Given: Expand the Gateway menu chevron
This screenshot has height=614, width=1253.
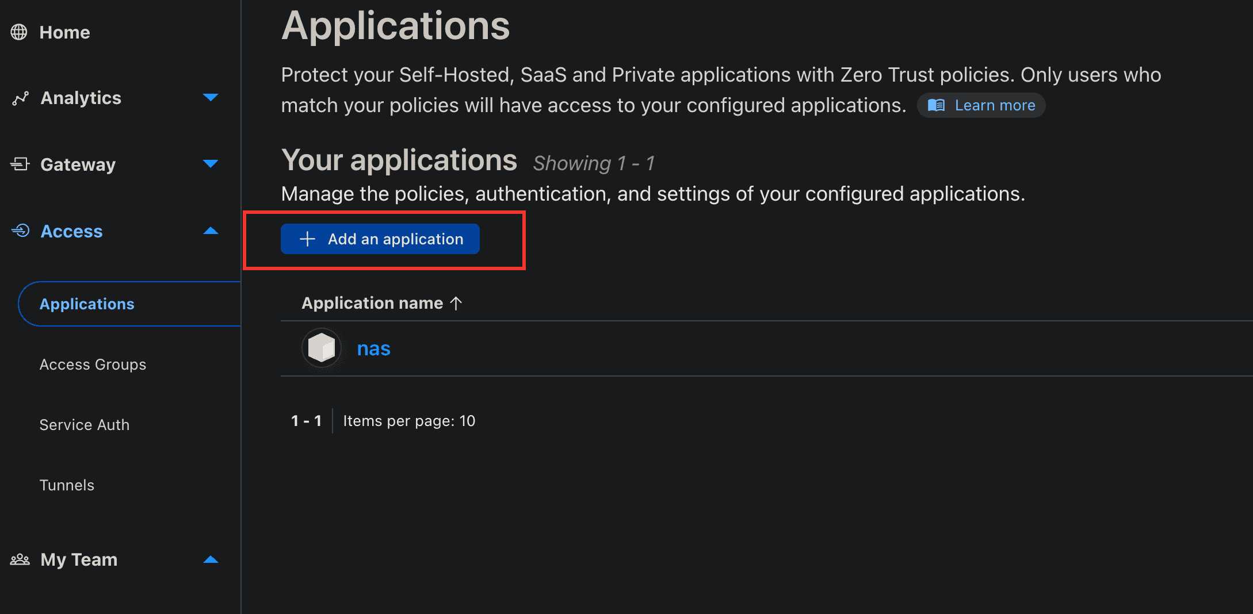Looking at the screenshot, I should click(x=211, y=164).
